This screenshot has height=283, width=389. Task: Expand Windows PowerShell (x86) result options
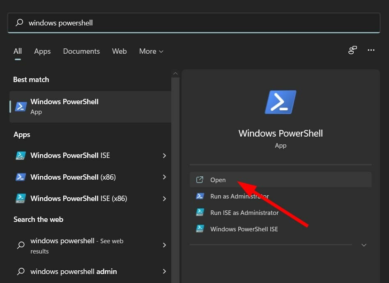point(164,177)
